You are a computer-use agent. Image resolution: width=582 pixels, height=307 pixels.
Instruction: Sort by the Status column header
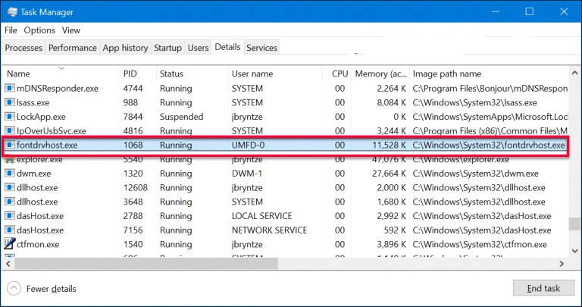[x=192, y=74]
